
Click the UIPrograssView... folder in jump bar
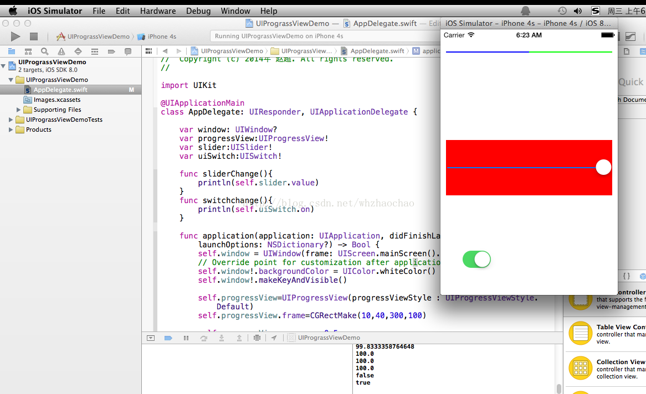[x=301, y=51]
